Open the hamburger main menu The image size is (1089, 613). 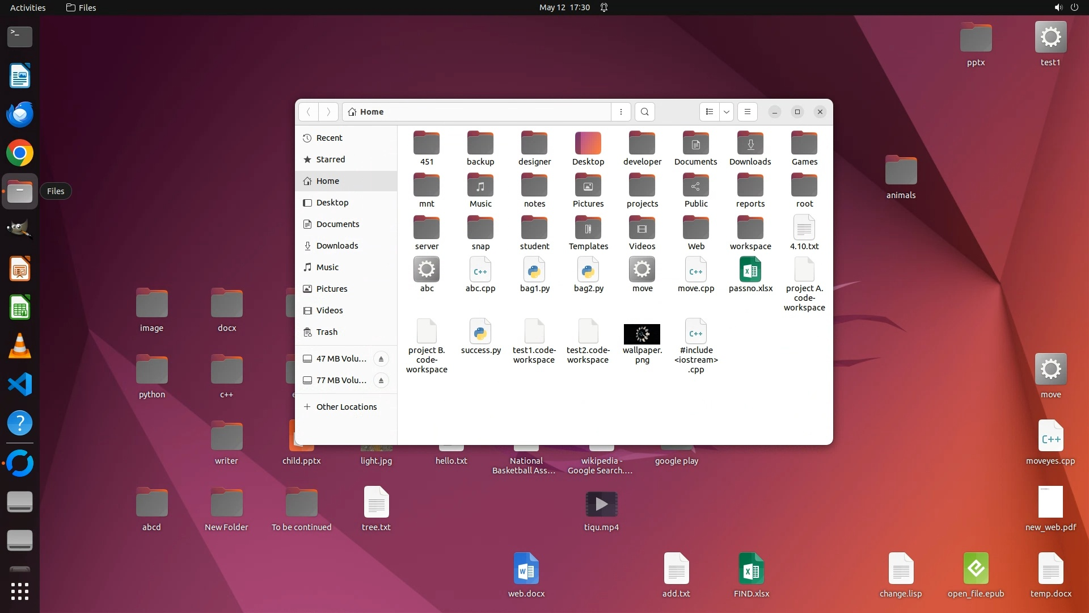click(x=748, y=112)
